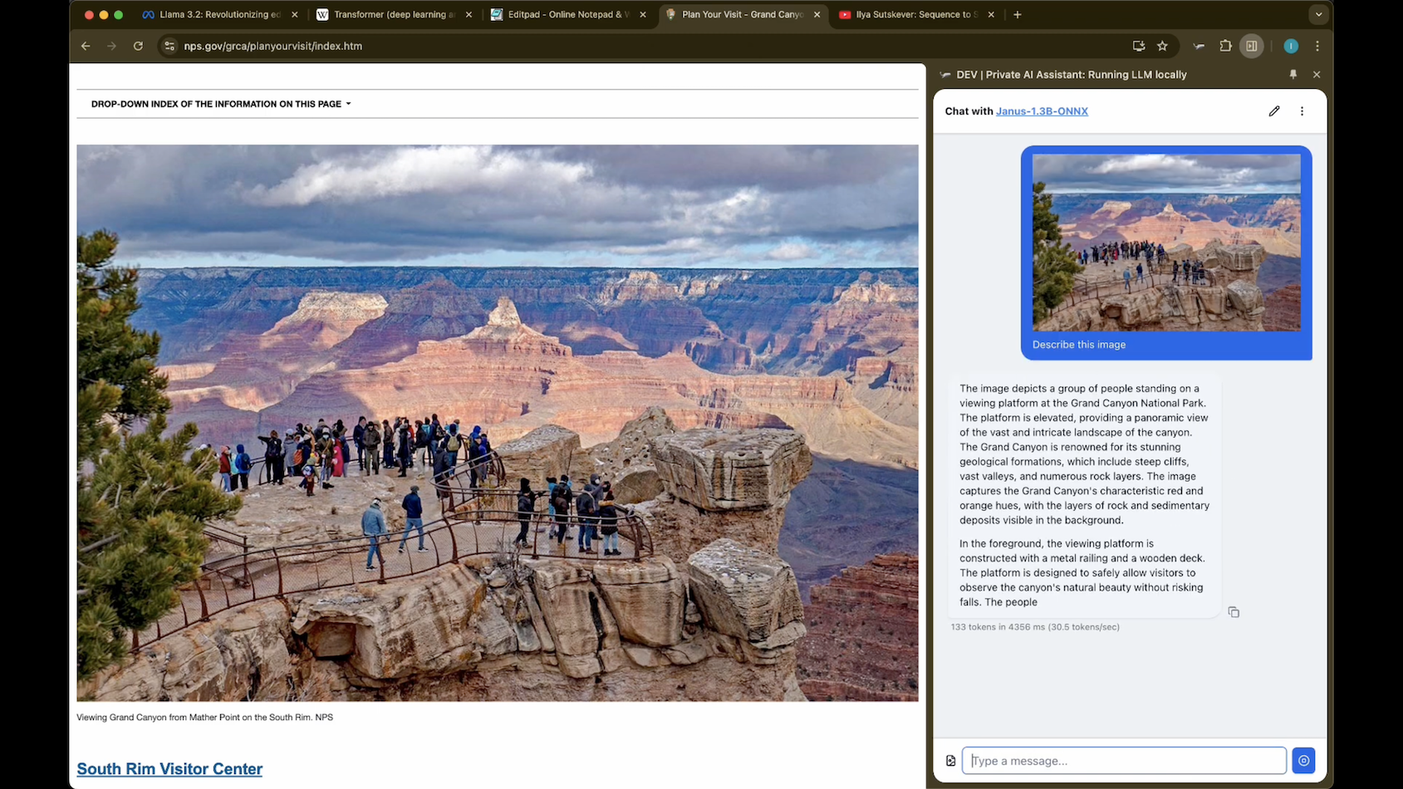The height and width of the screenshot is (789, 1403).
Task: Open the chat options three-dot menu
Action: click(x=1302, y=111)
